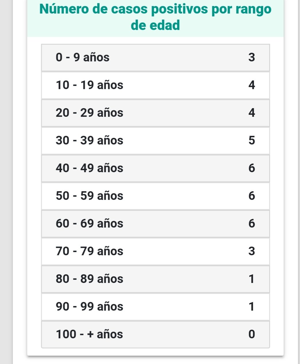Tap the '30 - 39 años' row label
The height and width of the screenshot is (364, 300).
pyautogui.click(x=89, y=140)
